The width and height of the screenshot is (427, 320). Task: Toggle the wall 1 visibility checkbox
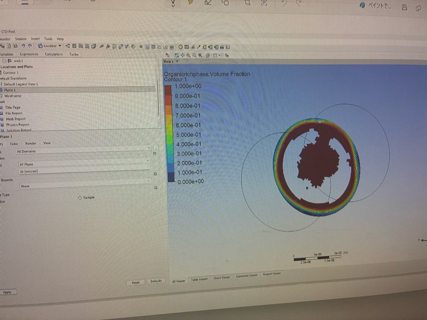tap(4, 61)
